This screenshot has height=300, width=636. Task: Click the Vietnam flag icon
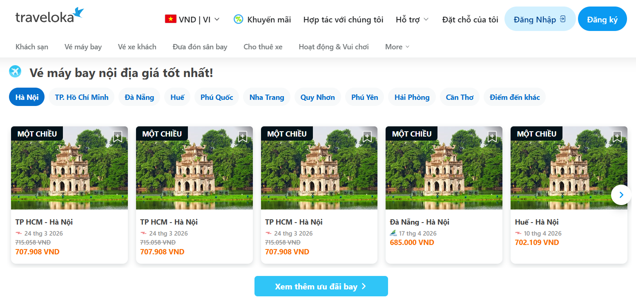pos(170,19)
